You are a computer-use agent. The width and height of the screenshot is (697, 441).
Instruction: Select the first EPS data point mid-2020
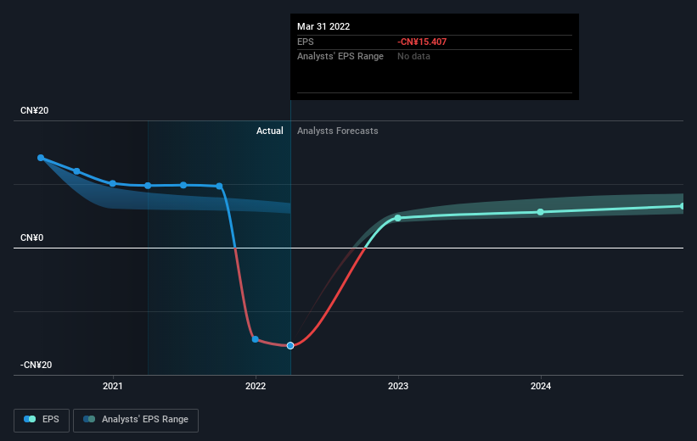[x=41, y=158]
